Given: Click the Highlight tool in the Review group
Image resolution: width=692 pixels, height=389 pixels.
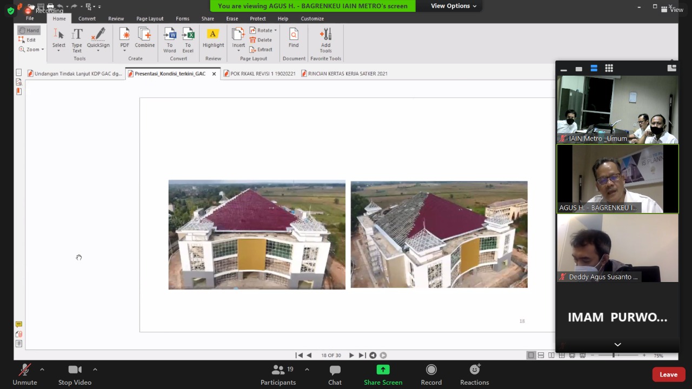Looking at the screenshot, I should pyautogui.click(x=213, y=38).
